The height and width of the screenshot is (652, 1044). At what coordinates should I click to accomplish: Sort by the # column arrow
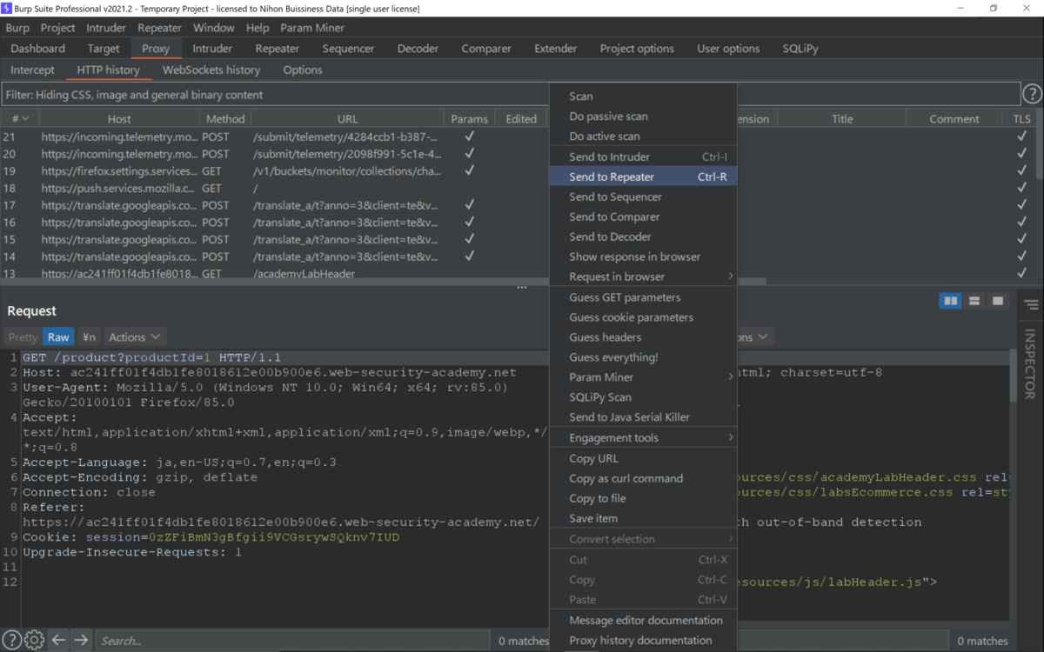[x=25, y=119]
